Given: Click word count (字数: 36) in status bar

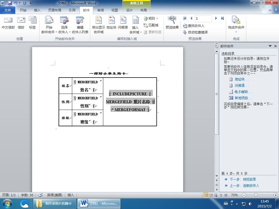Looking at the screenshot, I should [x=27, y=195].
